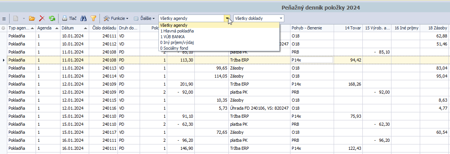Expand the Všetky doklady dropdown
Screen dimensions: 450x154
[x=281, y=18]
